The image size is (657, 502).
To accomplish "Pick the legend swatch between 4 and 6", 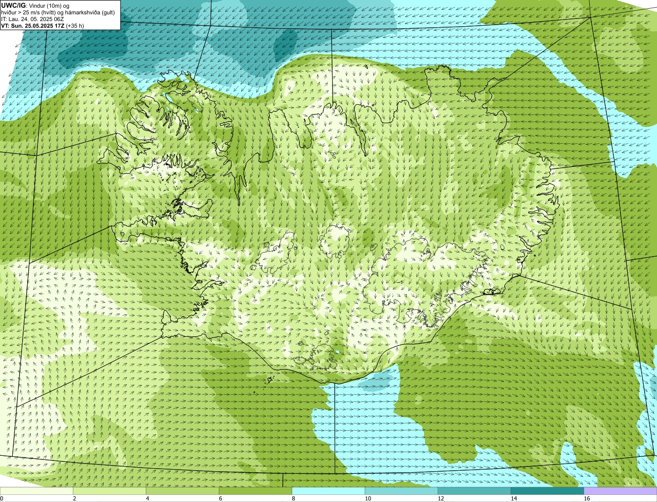I will click(x=182, y=491).
